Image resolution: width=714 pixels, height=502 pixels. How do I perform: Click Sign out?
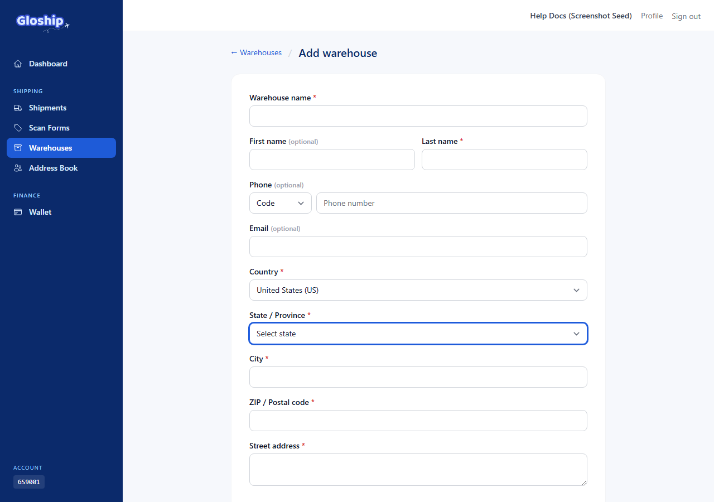point(686,16)
